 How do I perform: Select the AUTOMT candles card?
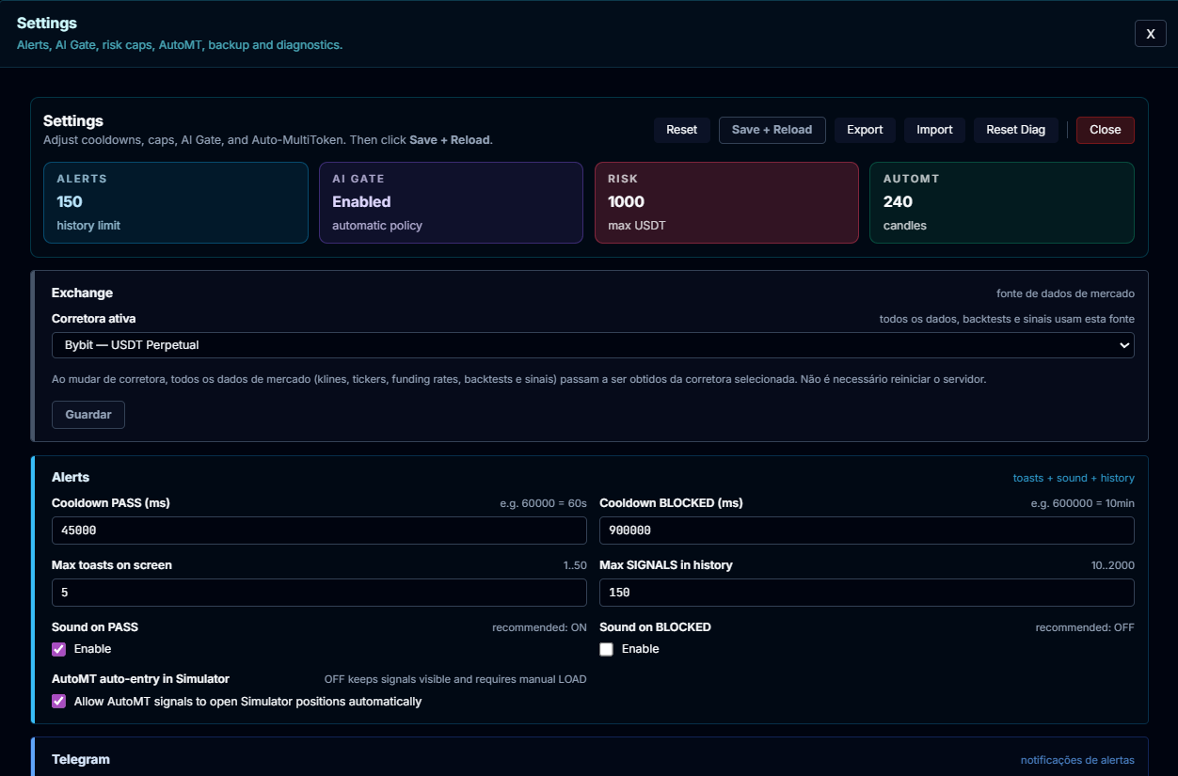tap(1001, 202)
